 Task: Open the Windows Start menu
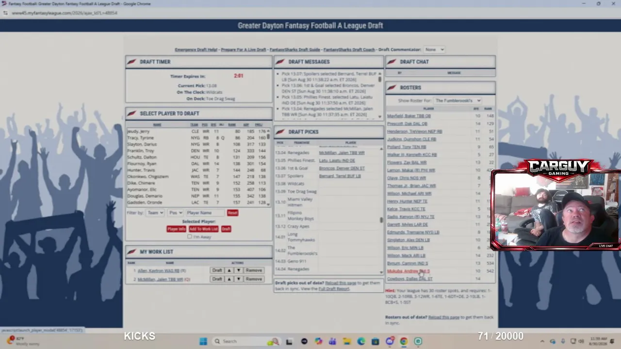pyautogui.click(x=203, y=341)
